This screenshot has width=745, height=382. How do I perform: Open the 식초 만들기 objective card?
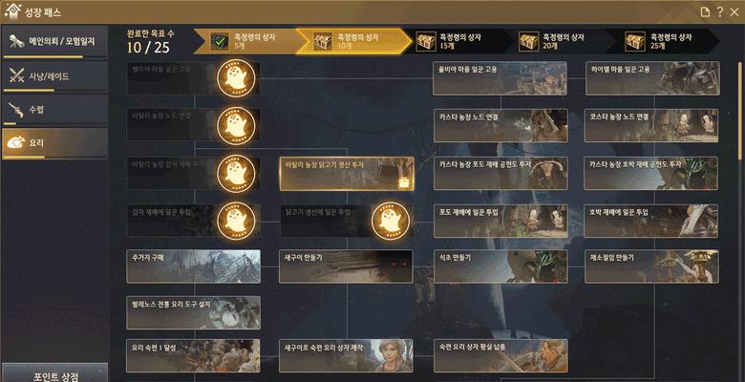pyautogui.click(x=500, y=266)
